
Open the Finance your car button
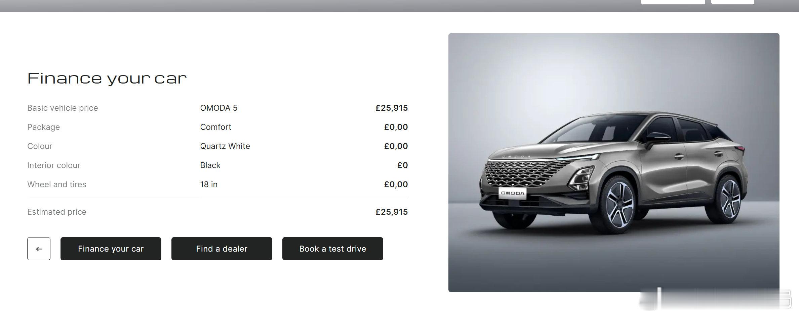coord(111,249)
